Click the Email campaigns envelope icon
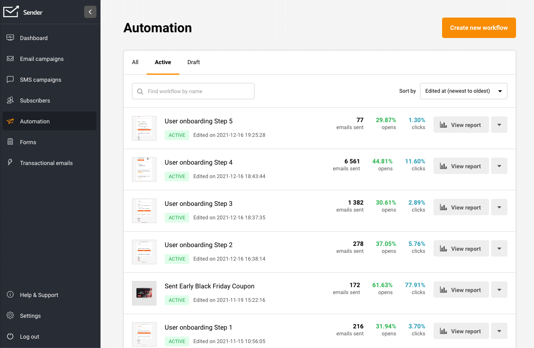Image resolution: width=534 pixels, height=348 pixels. pos(11,59)
